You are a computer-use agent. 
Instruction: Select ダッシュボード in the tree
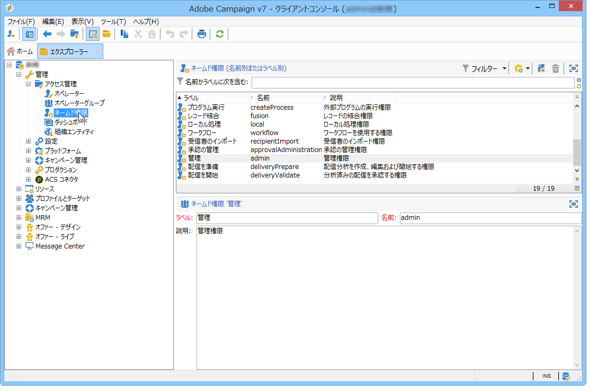coord(70,122)
